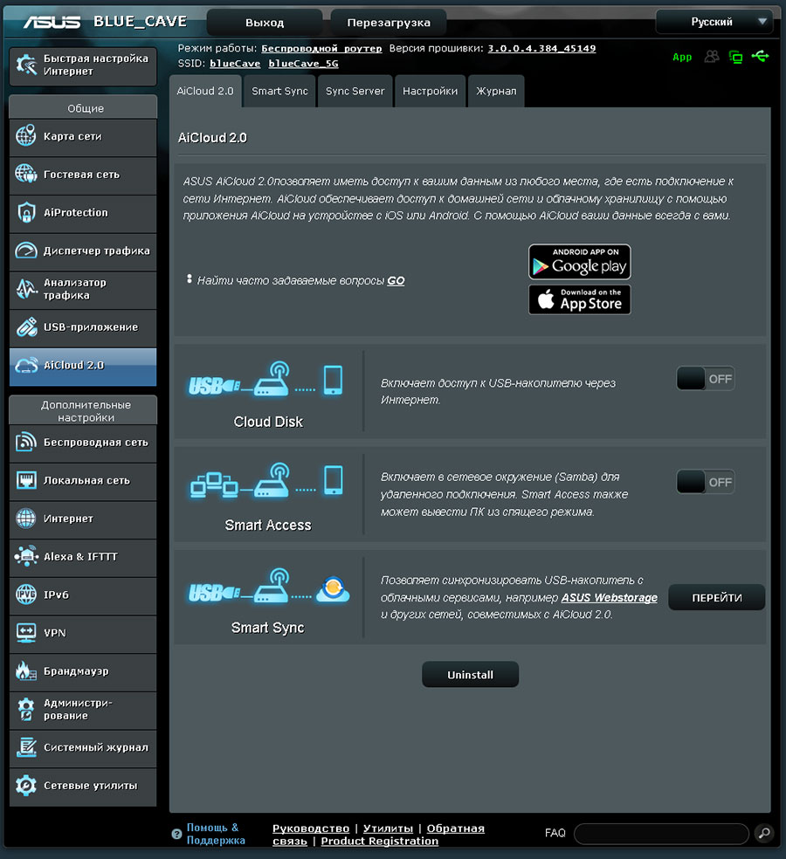Click the Smart Access illustration

point(267,480)
